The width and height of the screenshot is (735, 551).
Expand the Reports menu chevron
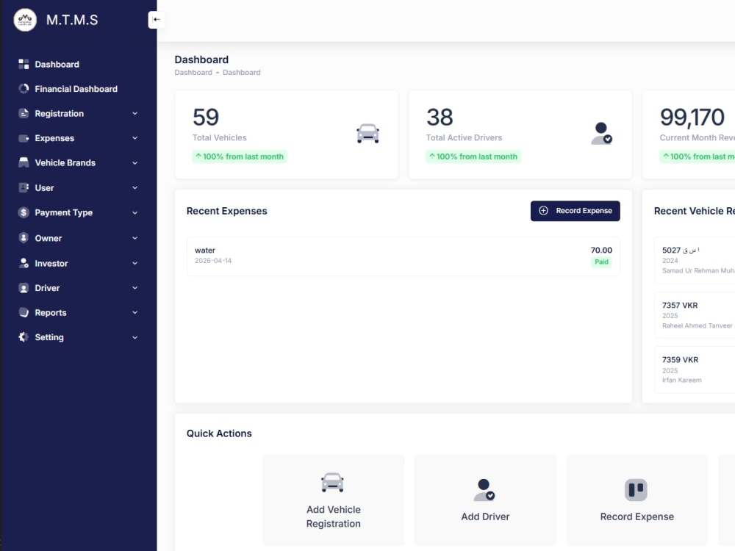(x=135, y=312)
